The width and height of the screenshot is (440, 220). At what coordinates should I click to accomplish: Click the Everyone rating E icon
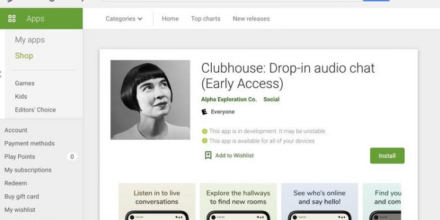tap(204, 111)
